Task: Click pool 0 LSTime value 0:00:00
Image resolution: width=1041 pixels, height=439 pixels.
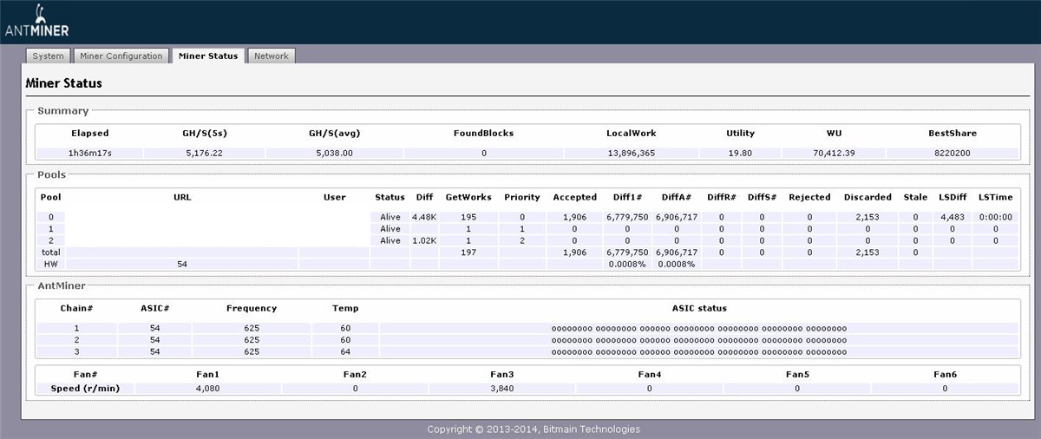Action: (x=995, y=217)
